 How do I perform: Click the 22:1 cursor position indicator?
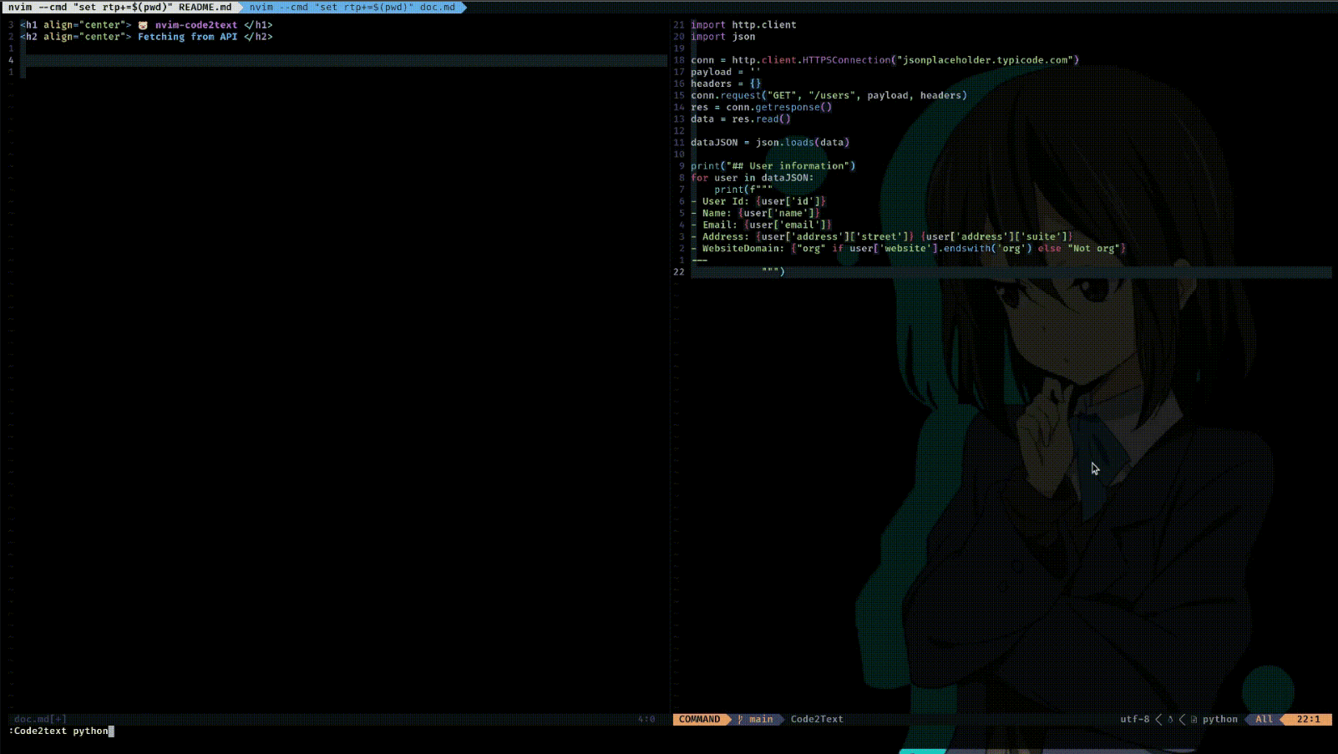click(x=1308, y=719)
